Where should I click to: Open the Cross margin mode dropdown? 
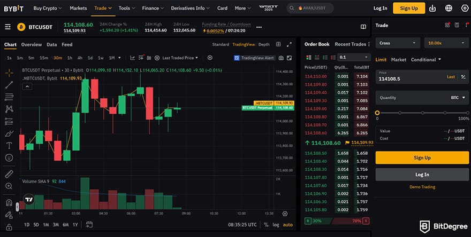click(x=398, y=43)
